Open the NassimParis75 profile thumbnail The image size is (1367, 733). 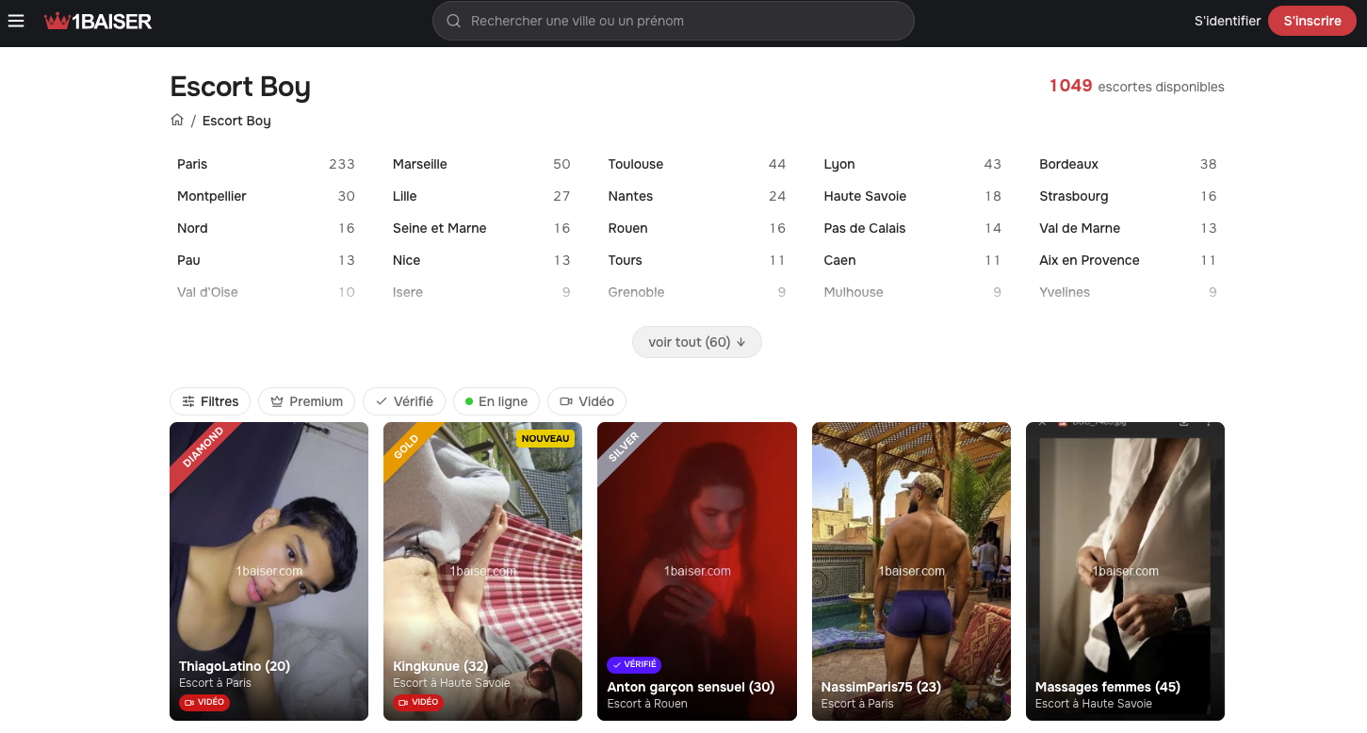tap(911, 571)
